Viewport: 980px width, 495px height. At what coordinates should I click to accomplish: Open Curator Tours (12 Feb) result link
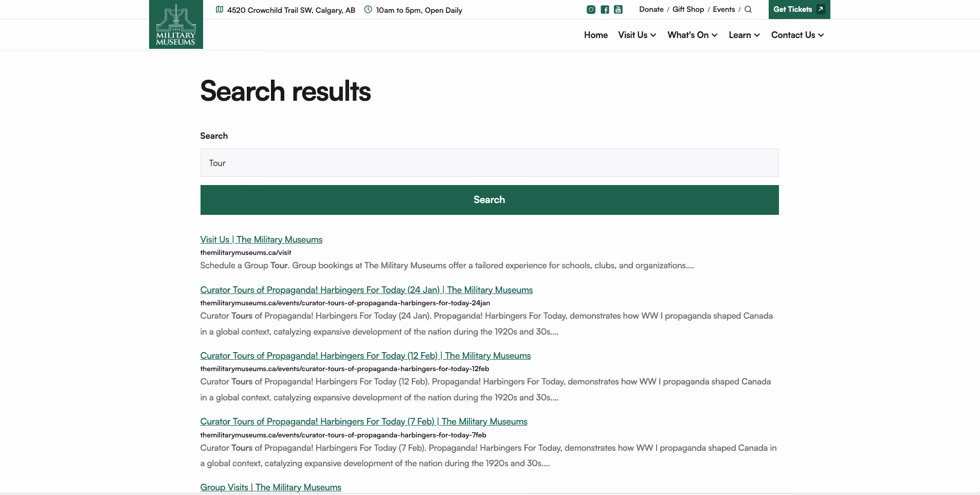tap(366, 356)
